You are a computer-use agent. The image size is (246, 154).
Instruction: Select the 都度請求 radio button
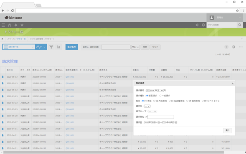tap(147, 96)
